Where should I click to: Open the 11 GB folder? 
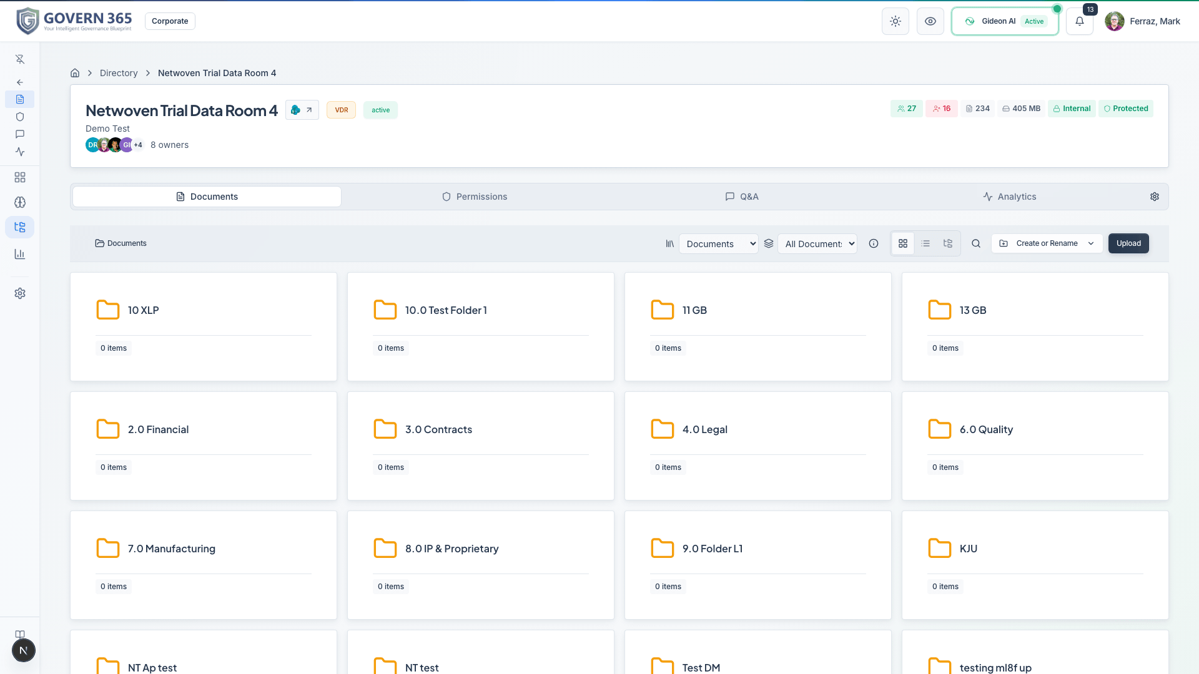point(758,326)
